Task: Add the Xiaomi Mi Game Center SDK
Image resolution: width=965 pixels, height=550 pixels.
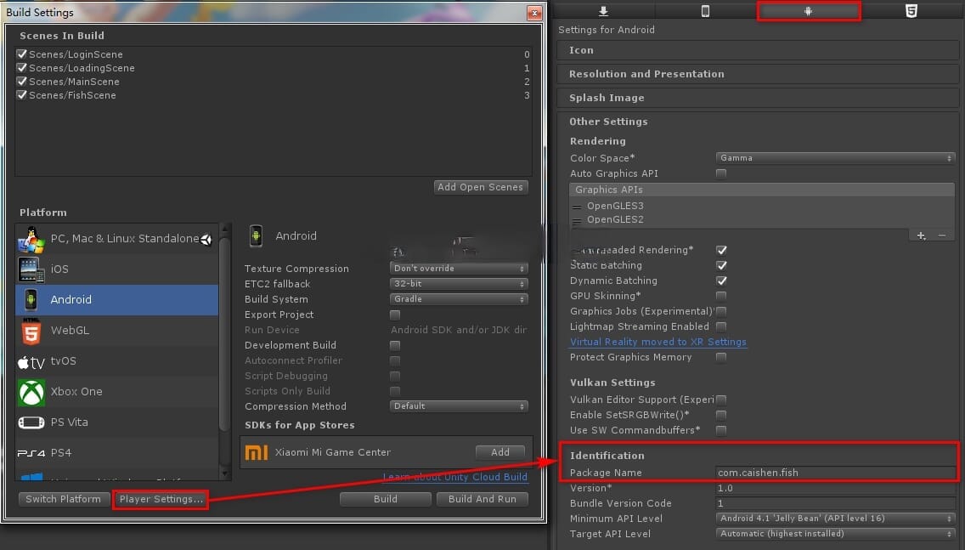Action: 499,453
